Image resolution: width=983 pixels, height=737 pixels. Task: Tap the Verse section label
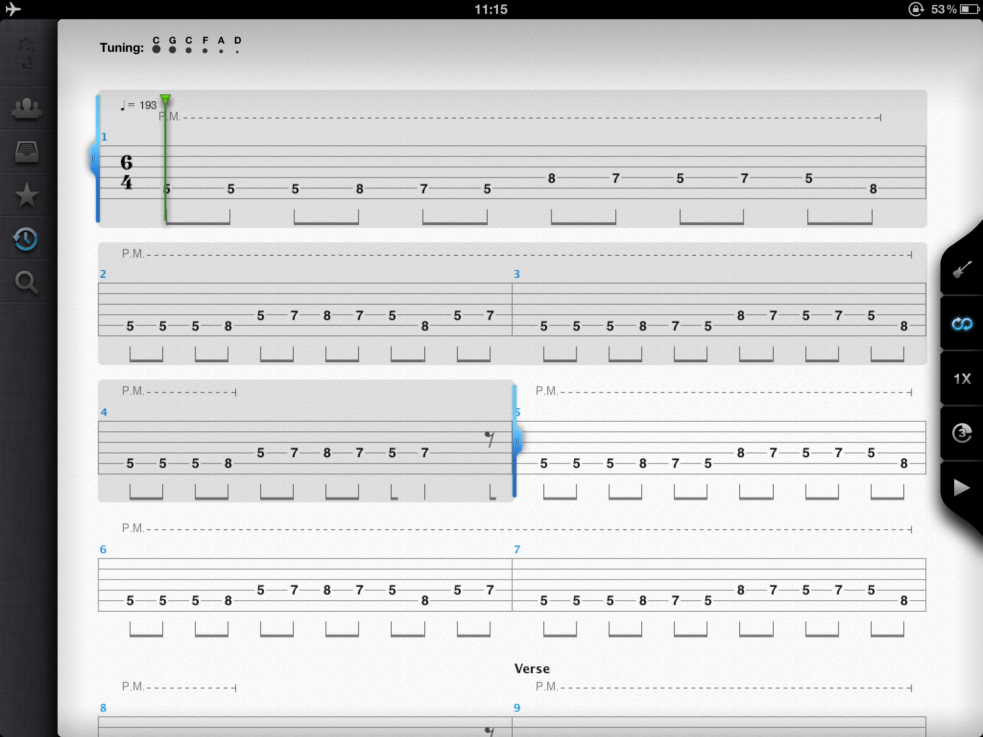tap(532, 669)
